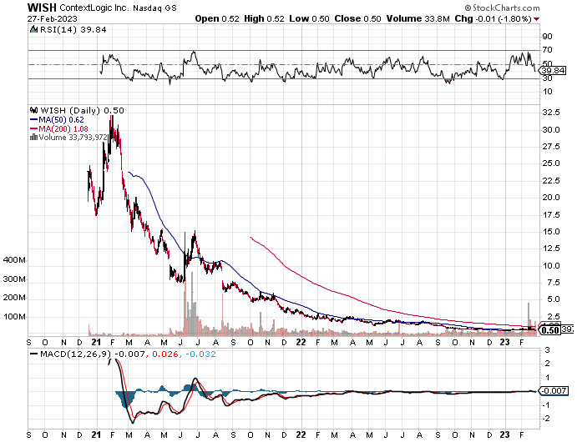Click the 17.5 price axis label

551,215
